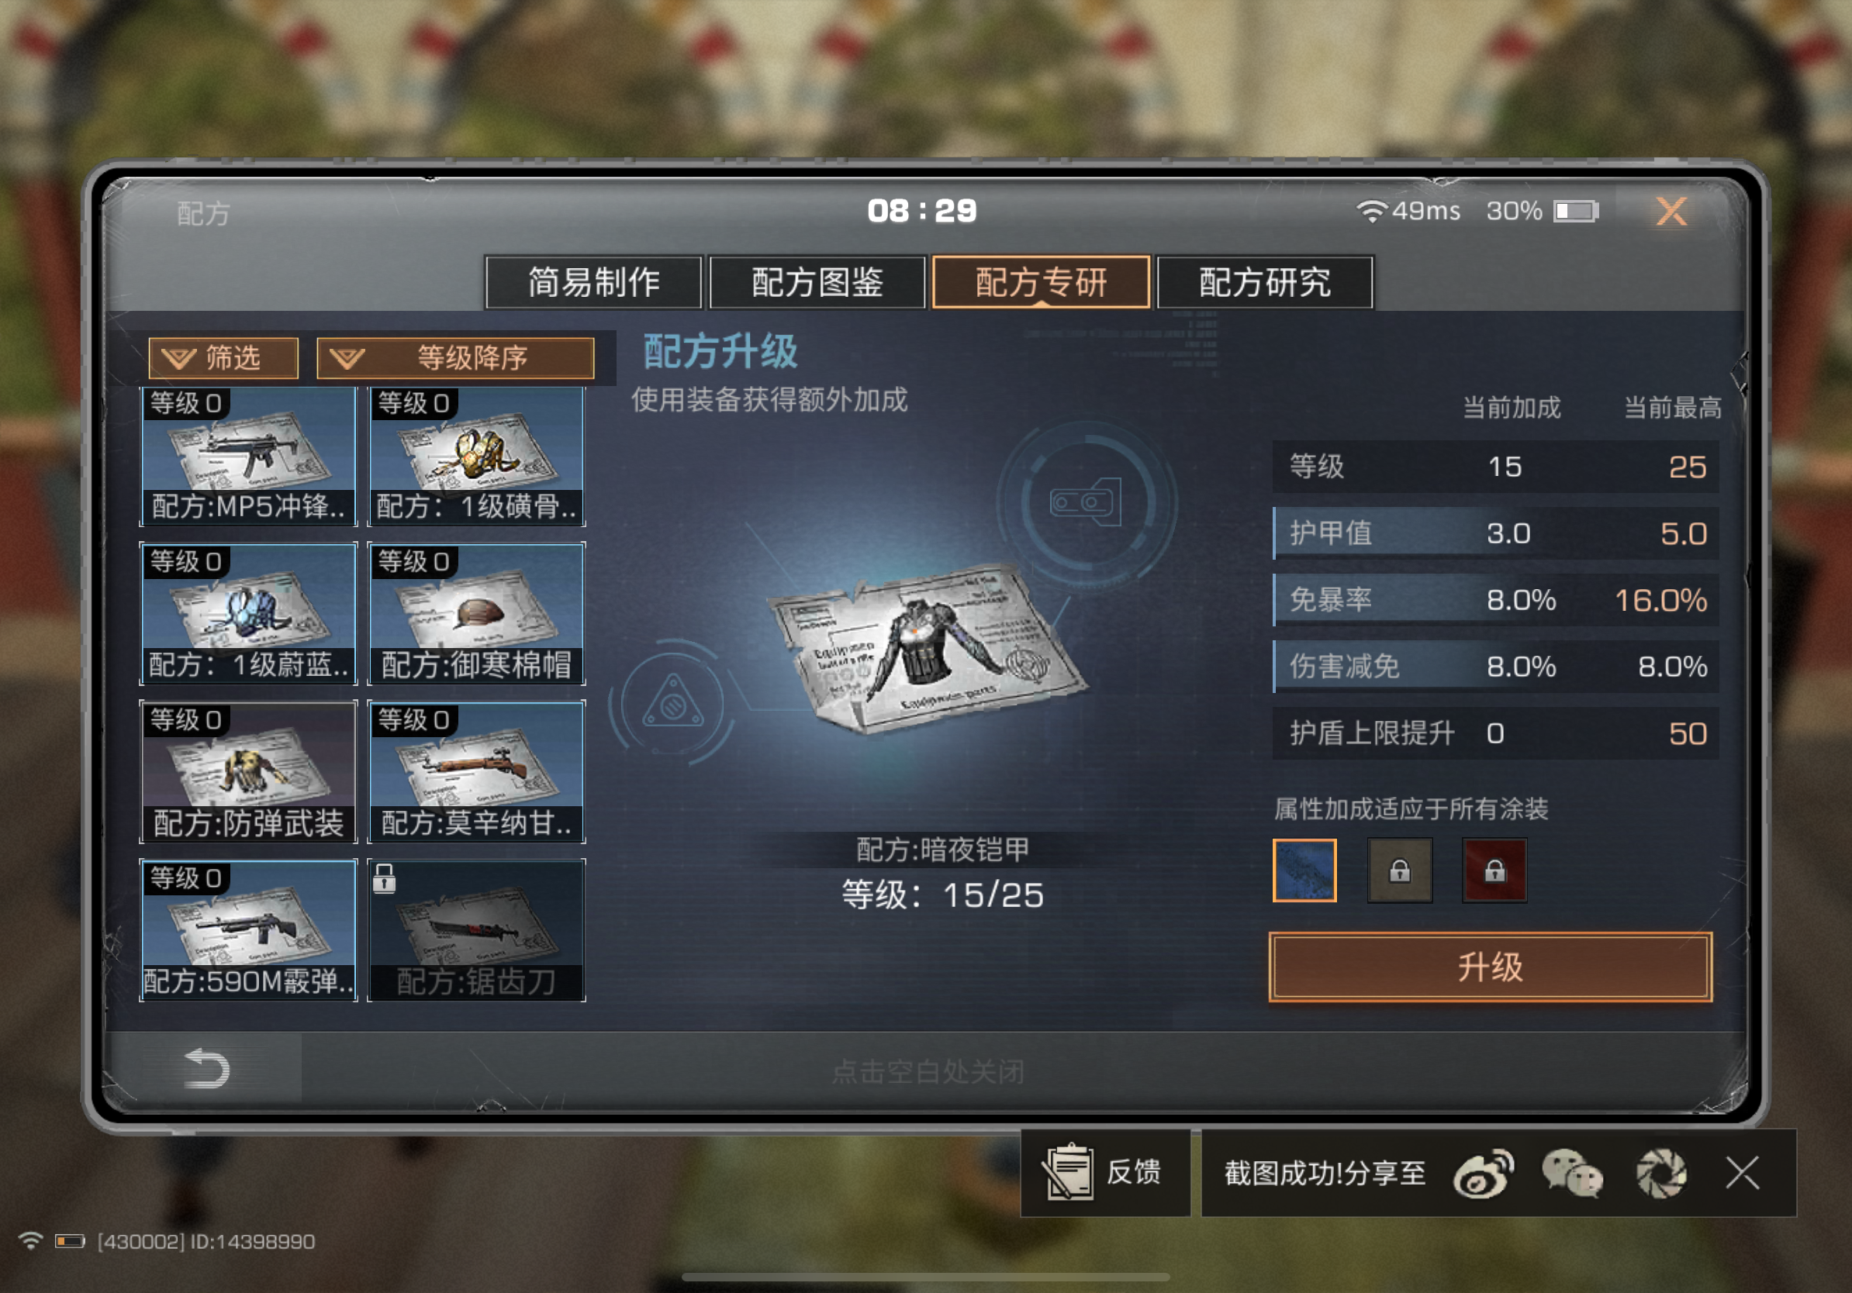Select the triangular material slot icon
The width and height of the screenshot is (1852, 1293).
click(672, 702)
